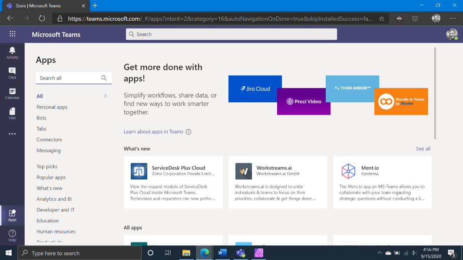The image size is (463, 260).
Task: Click the Learn about apps in Teams link
Action: point(153,132)
